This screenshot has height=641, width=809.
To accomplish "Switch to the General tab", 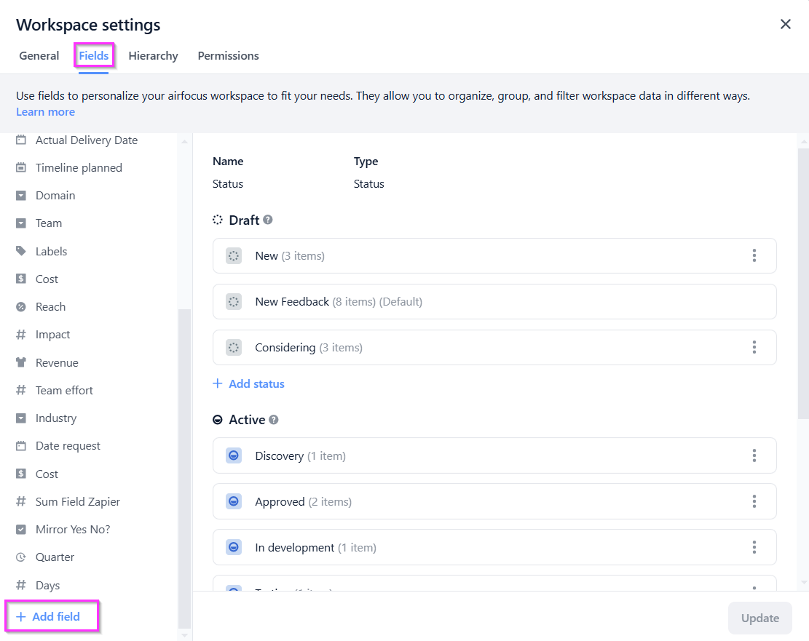I will [x=39, y=56].
